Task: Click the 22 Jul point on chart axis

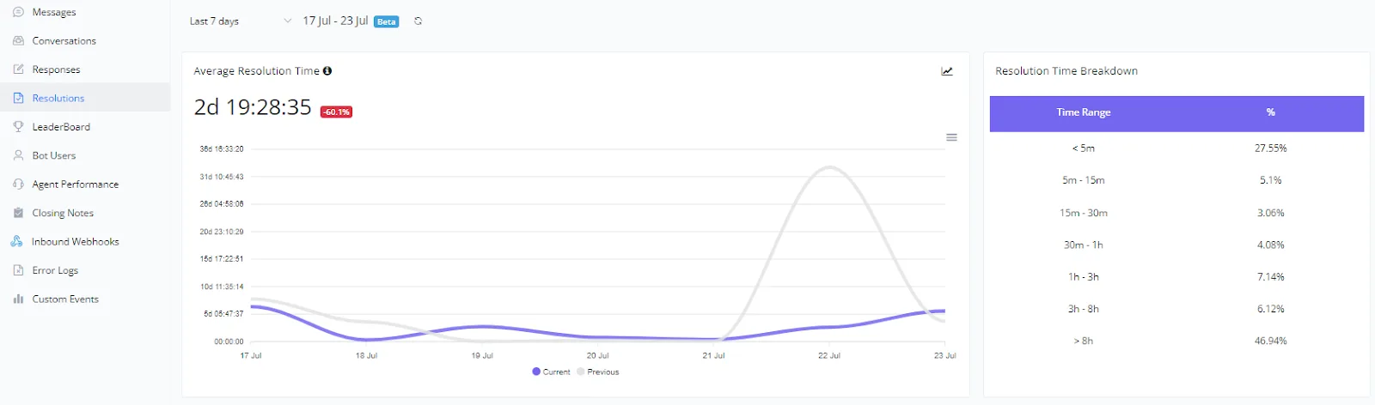Action: [829, 355]
